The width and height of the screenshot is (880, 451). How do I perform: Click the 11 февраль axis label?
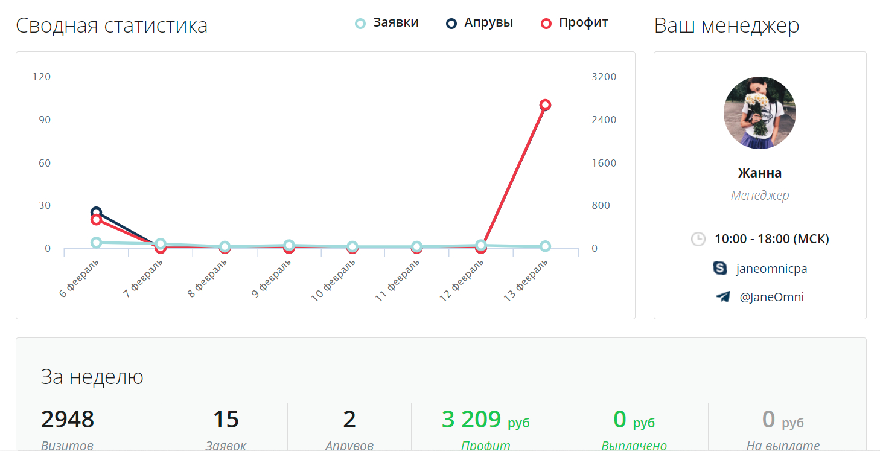(399, 280)
